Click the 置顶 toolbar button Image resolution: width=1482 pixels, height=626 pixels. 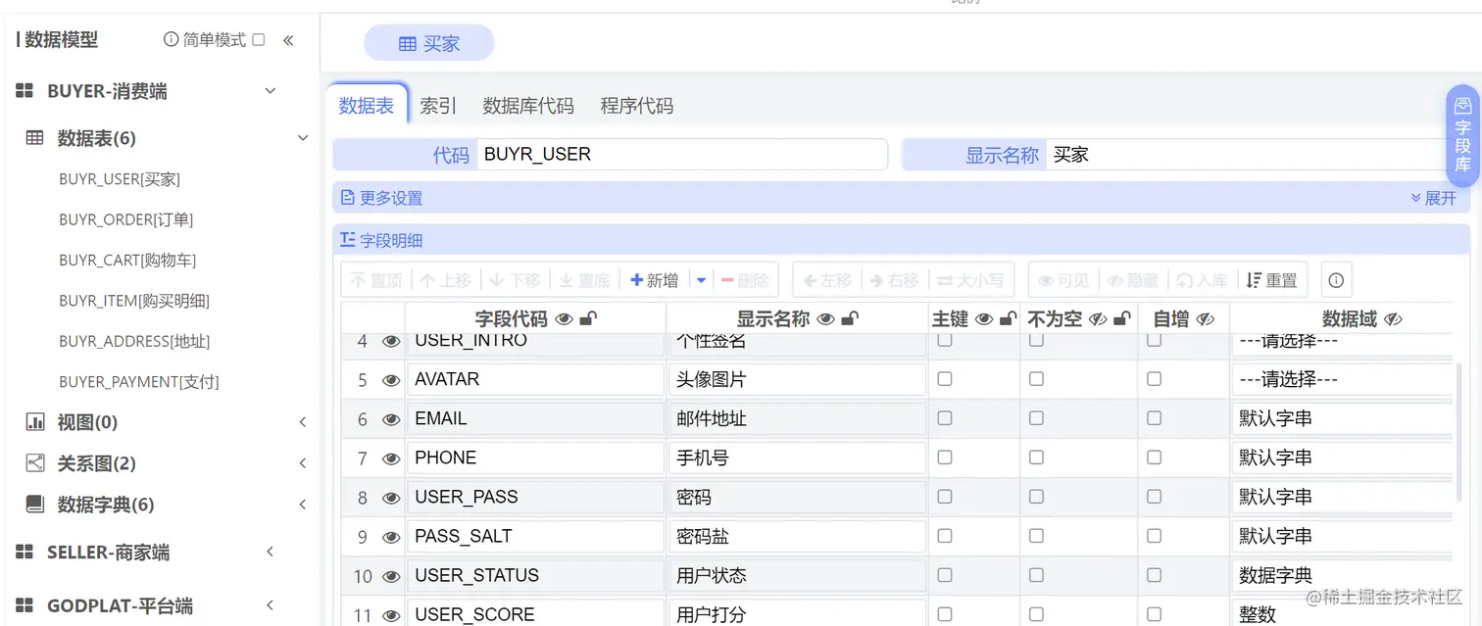[376, 280]
